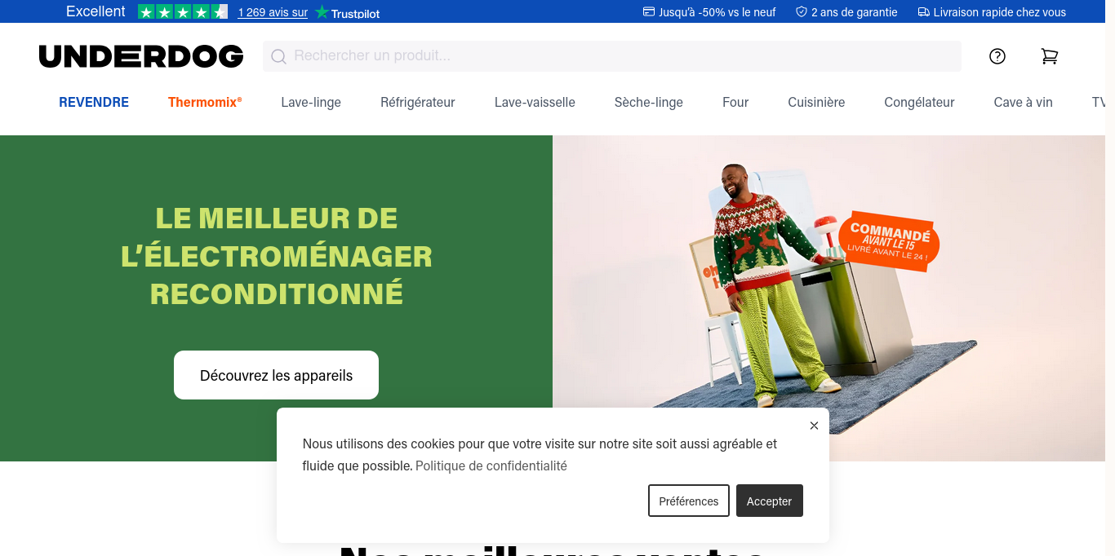Focus the Rechercher un produit field
Image resolution: width=1115 pixels, height=556 pixels.
[612, 56]
